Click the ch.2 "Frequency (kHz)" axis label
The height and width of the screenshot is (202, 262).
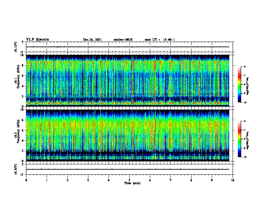[x=18, y=131]
